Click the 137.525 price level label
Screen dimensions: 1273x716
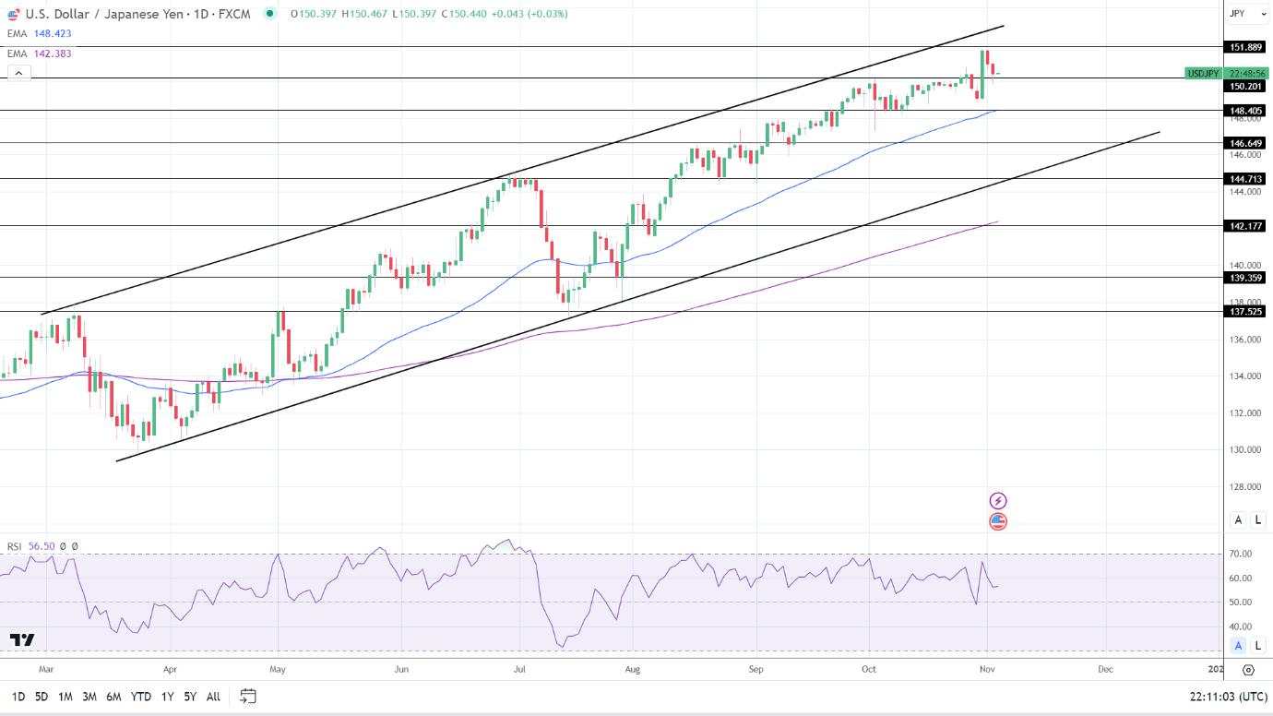[x=1246, y=312]
